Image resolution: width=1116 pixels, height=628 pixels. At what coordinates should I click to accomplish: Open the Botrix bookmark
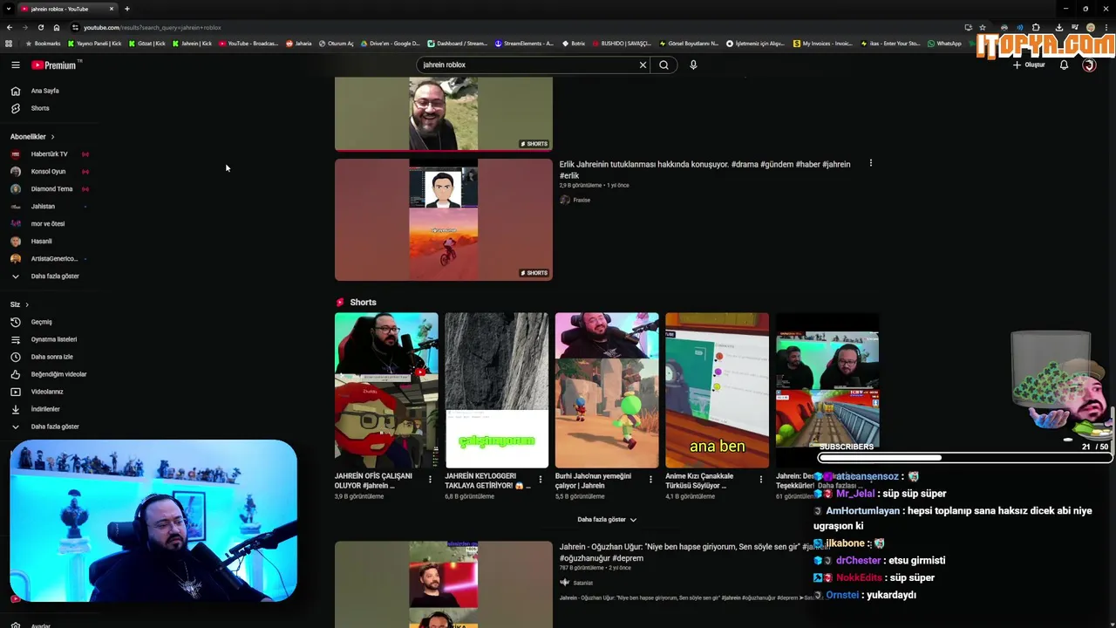(573, 44)
